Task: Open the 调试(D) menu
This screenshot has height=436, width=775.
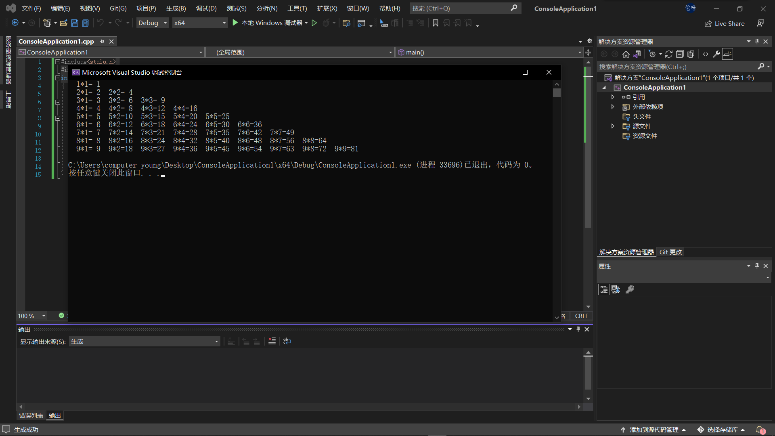Action: [x=206, y=8]
